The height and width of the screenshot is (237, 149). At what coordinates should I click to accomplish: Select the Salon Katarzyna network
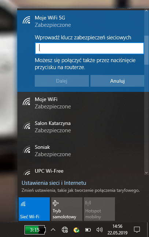[x=81, y=127]
